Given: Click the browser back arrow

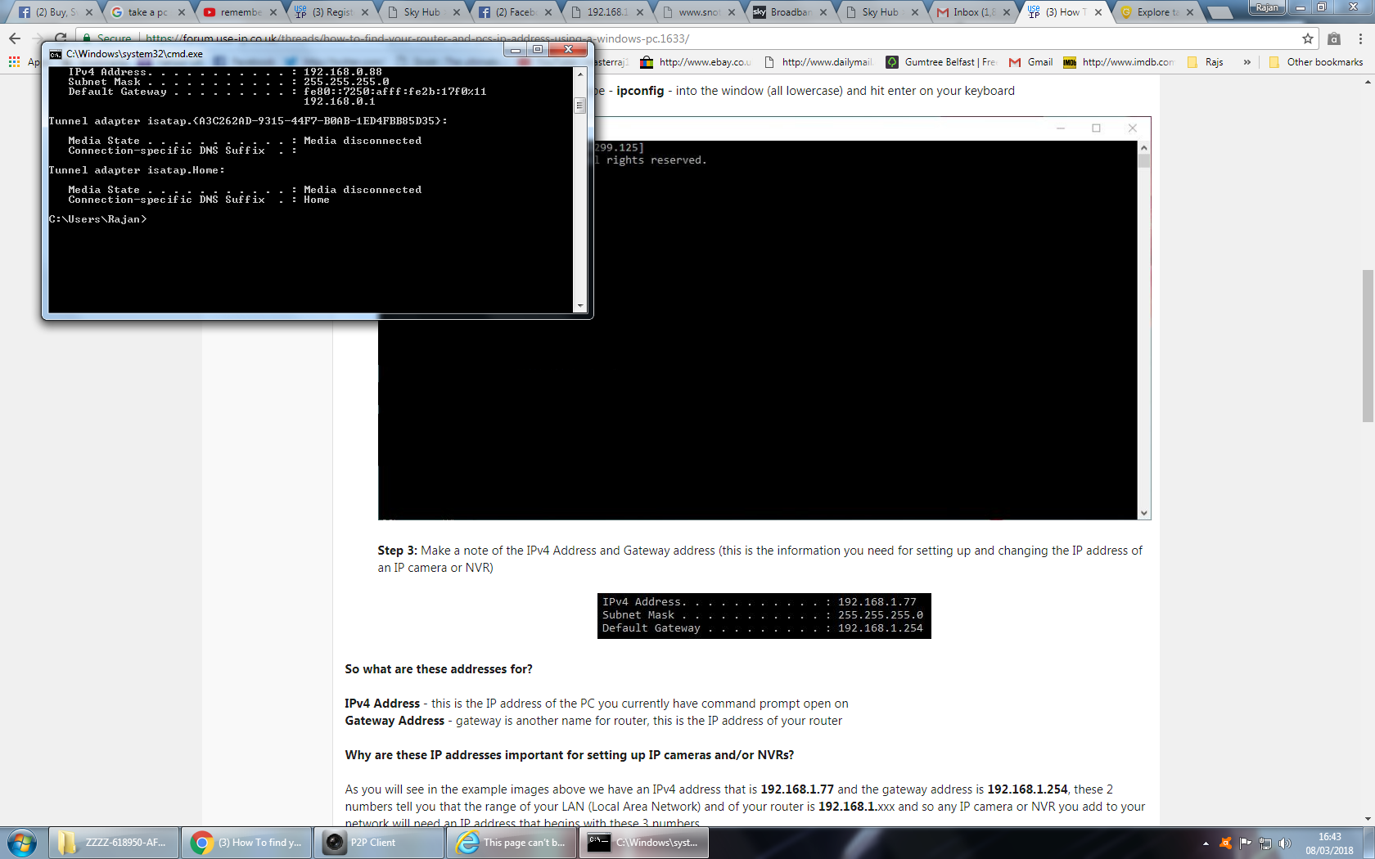Looking at the screenshot, I should click(15, 38).
